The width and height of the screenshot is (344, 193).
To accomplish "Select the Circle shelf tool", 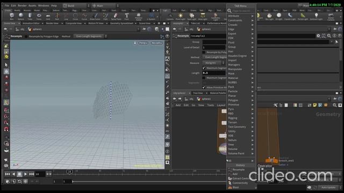I will click(x=75, y=16).
